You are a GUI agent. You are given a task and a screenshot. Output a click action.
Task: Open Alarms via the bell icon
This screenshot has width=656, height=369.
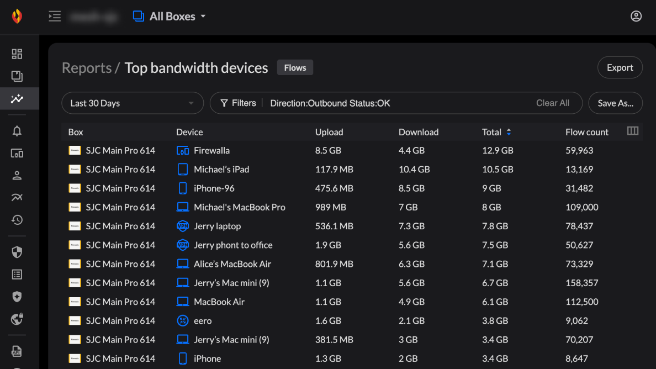17,131
